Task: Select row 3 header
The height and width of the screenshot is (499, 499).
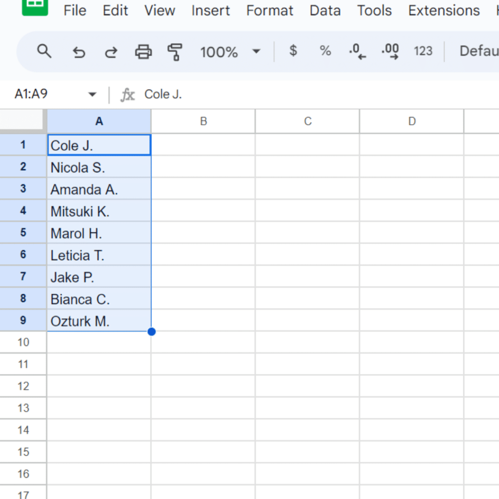Action: 23,189
